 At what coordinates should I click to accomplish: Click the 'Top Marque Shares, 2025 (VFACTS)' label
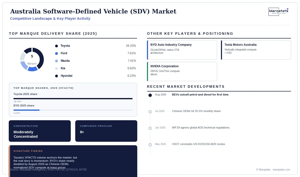43,88
